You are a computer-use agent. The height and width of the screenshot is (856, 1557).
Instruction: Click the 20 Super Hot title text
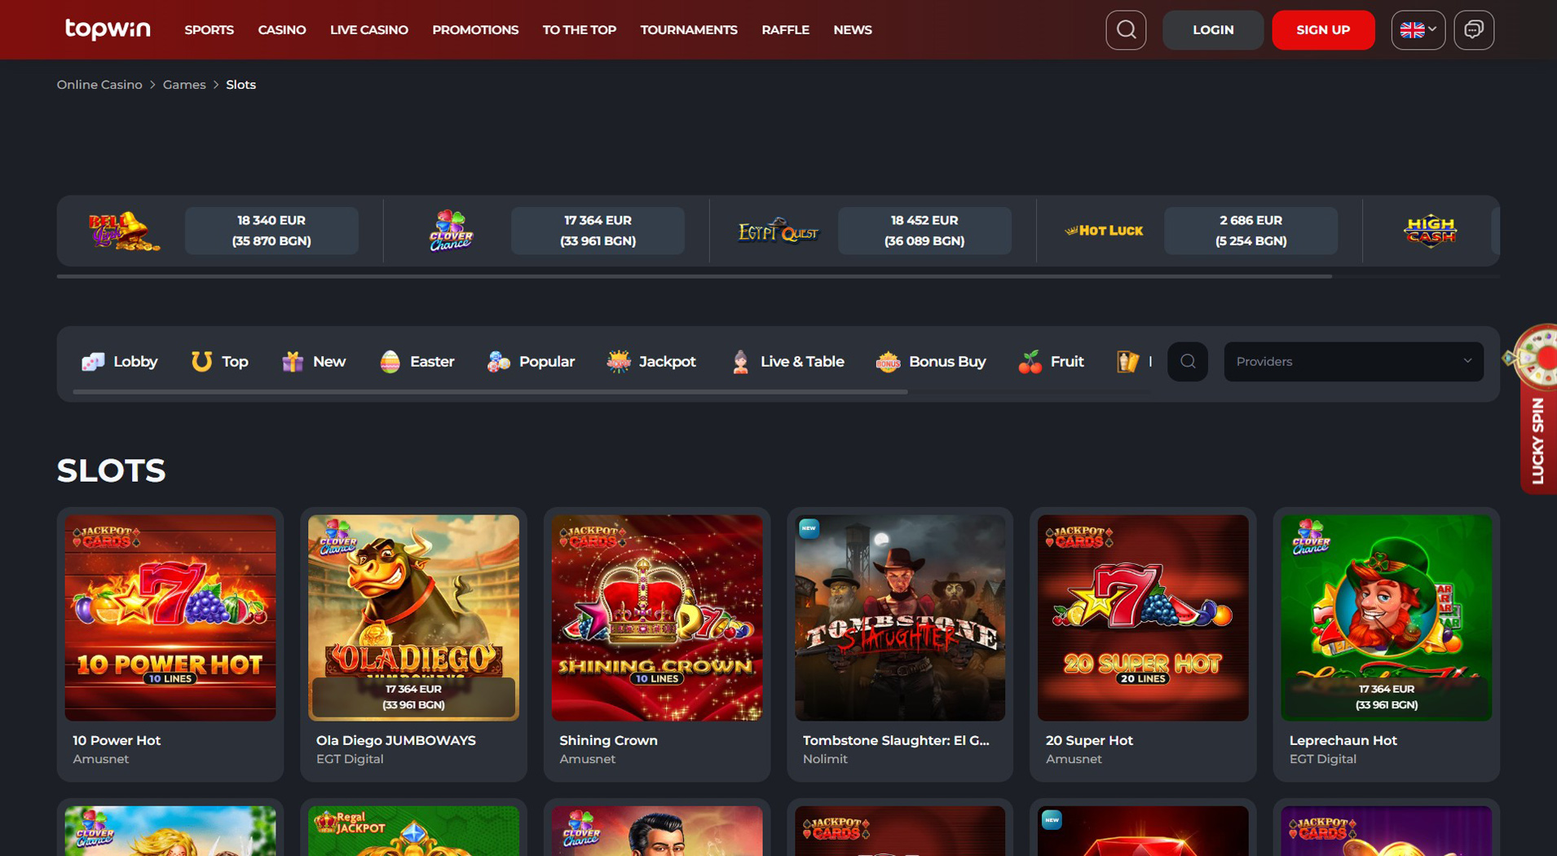coord(1089,740)
